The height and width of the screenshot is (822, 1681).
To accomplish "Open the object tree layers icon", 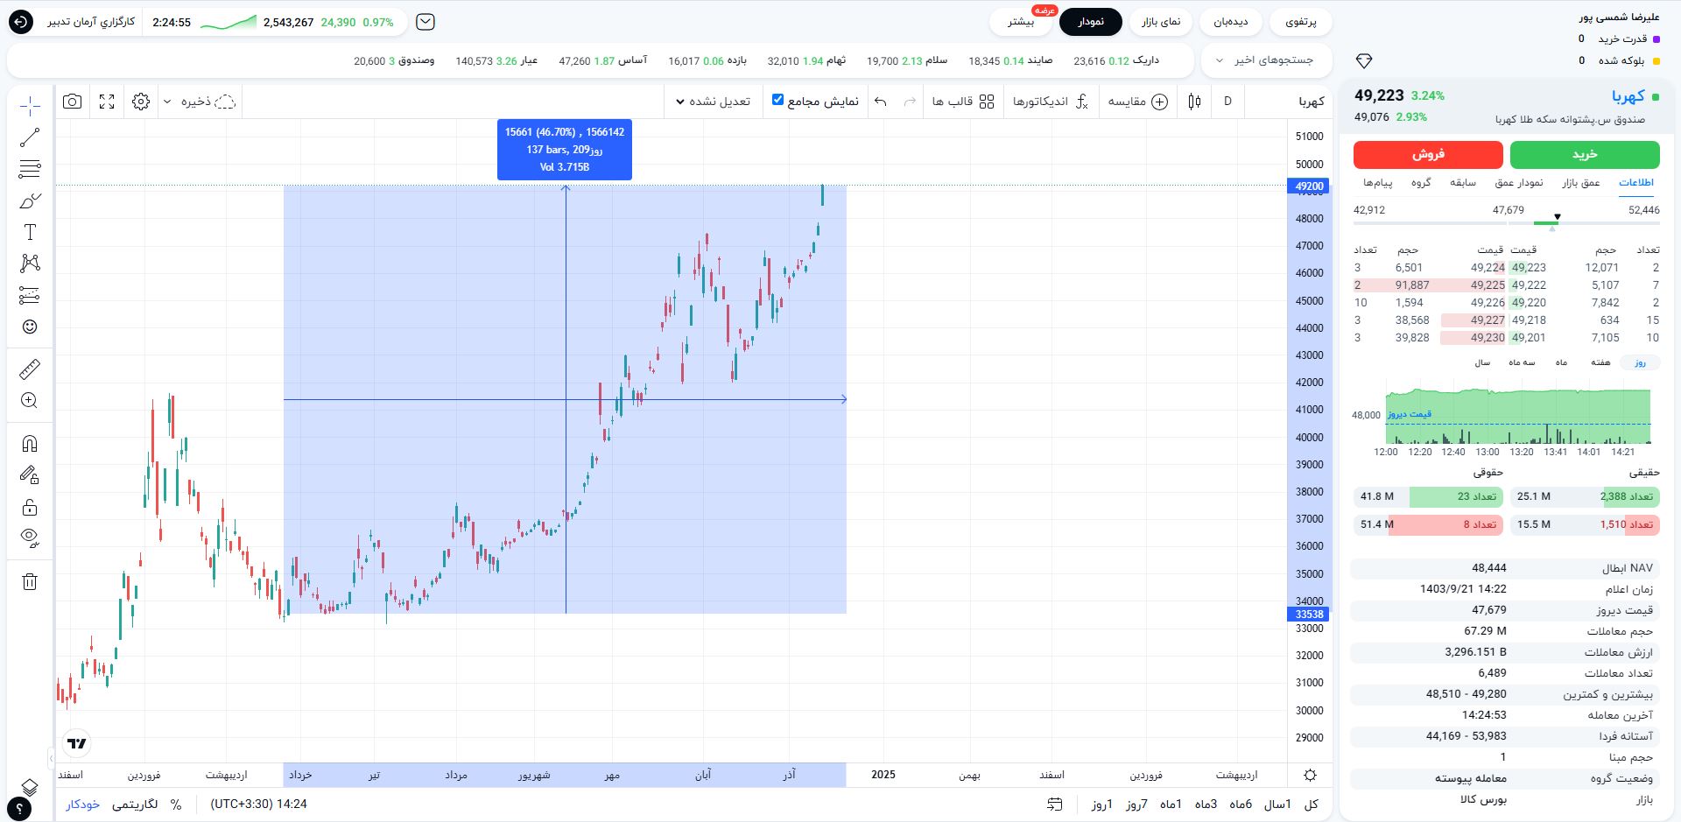I will 30,786.
